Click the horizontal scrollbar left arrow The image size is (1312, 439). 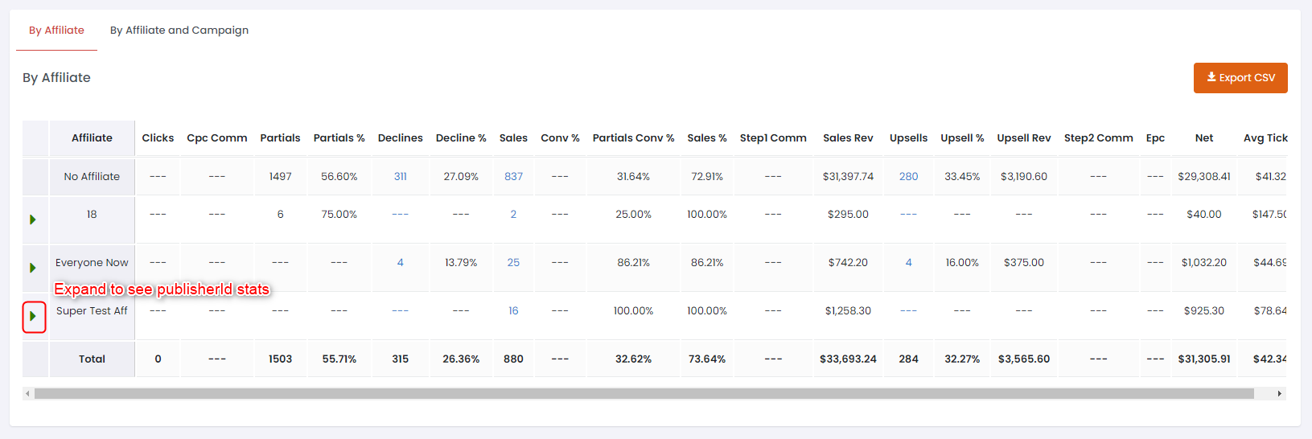point(28,394)
